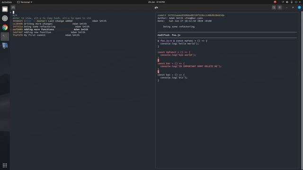Click the console.log('biz') line
The image size is (303, 170).
click(174, 77)
